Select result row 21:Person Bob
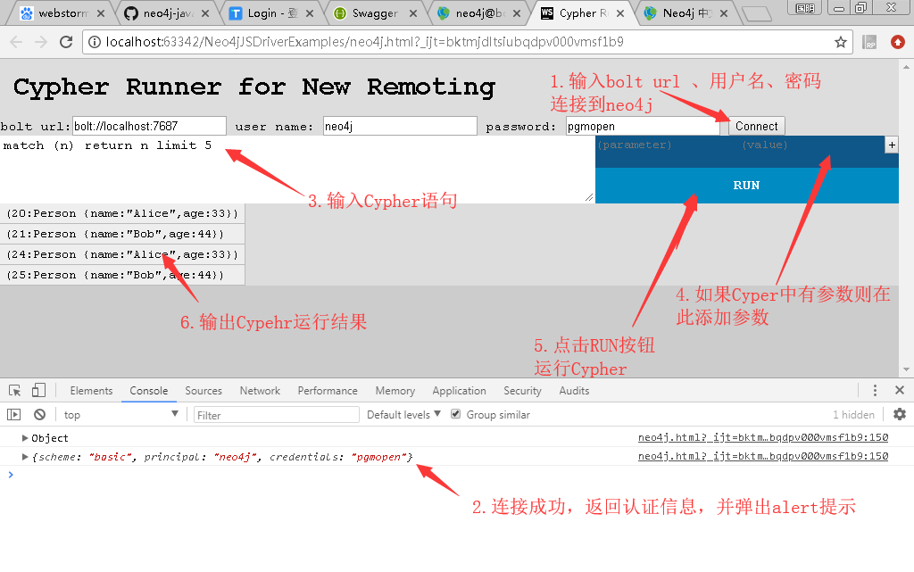 point(122,234)
